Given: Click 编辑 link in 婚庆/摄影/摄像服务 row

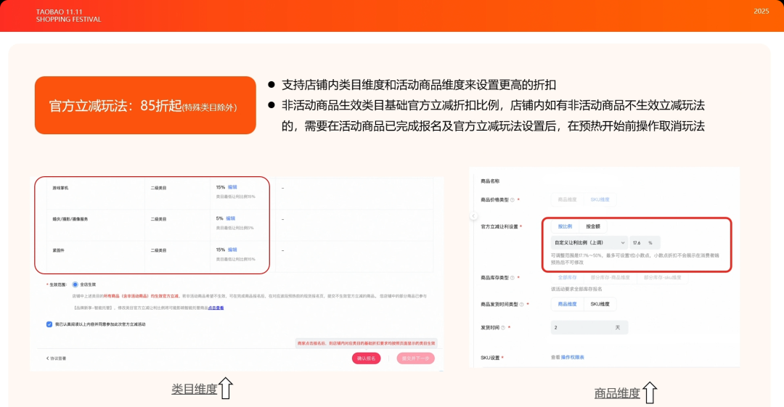Looking at the screenshot, I should point(231,218).
